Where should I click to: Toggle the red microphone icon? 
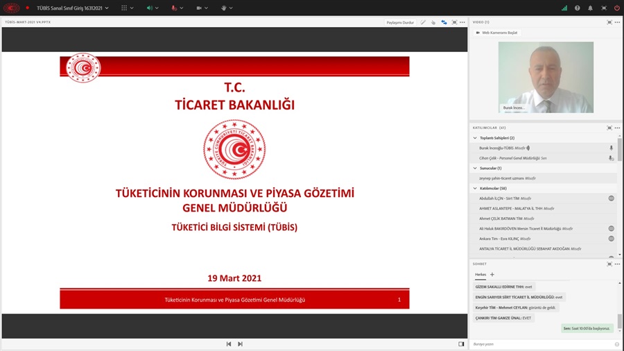pos(174,8)
